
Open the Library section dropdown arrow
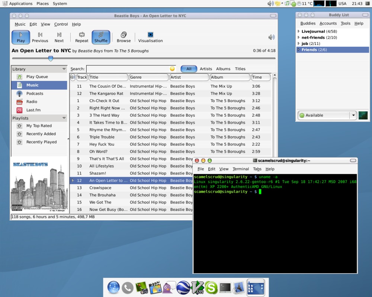(64, 69)
